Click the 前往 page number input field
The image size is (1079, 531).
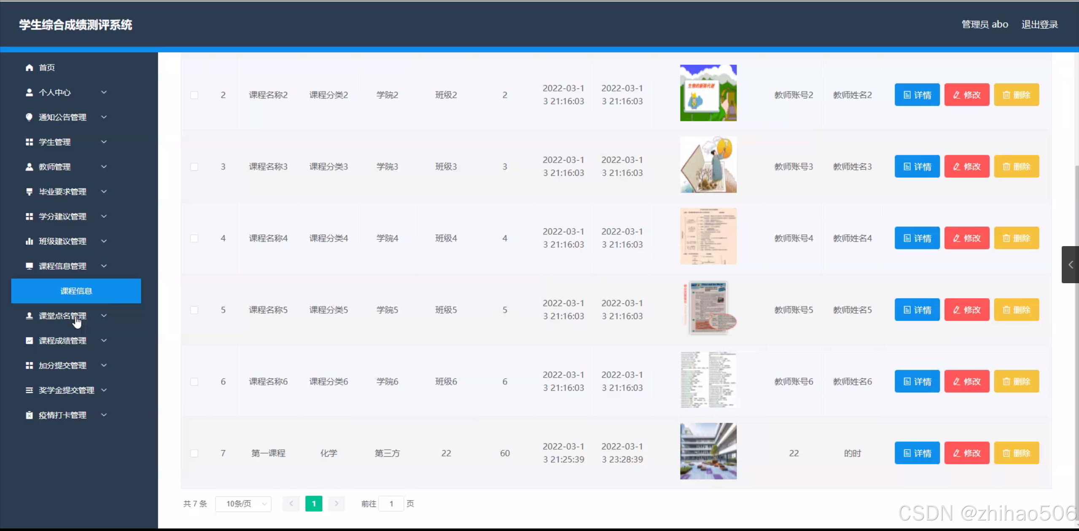(391, 504)
